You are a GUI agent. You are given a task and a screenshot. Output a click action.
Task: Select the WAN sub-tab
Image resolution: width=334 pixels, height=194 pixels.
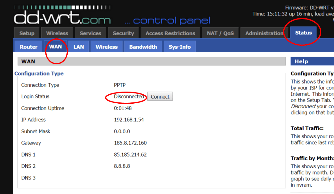point(55,46)
